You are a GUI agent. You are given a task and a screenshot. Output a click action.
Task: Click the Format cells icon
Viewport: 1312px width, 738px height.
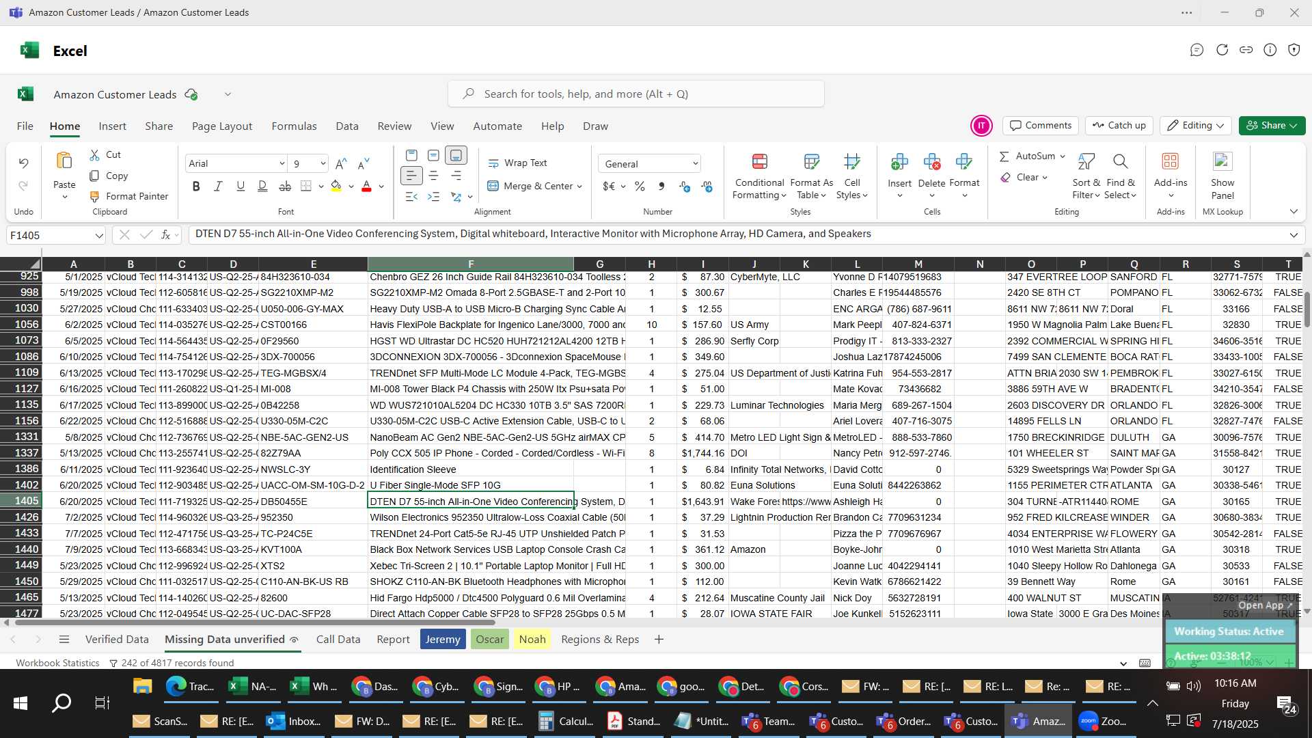click(x=964, y=162)
